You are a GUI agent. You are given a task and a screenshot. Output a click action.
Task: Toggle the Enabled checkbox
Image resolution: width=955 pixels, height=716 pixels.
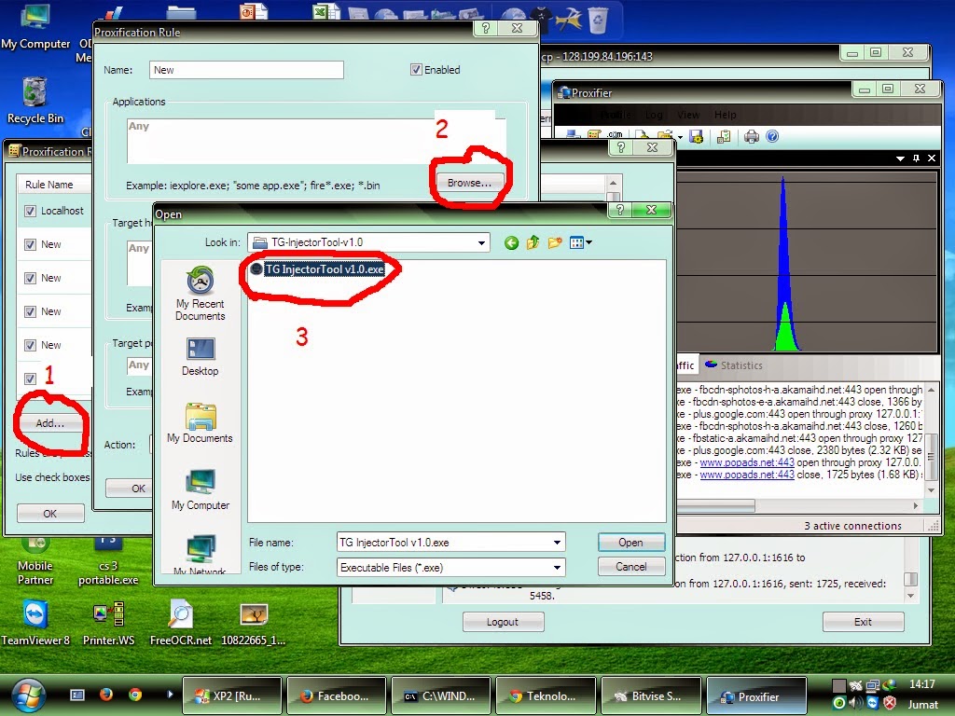tap(416, 70)
